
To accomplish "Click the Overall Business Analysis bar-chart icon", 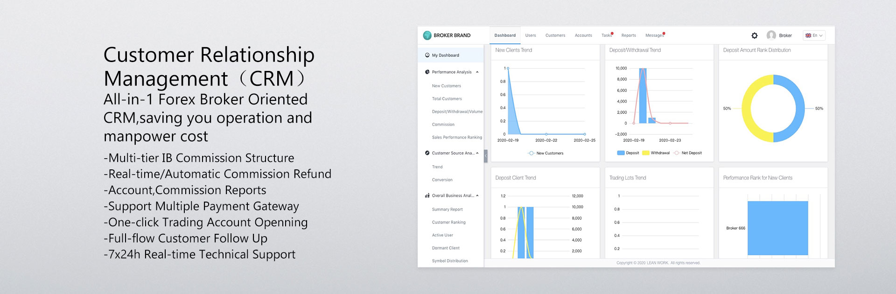I will [x=427, y=196].
